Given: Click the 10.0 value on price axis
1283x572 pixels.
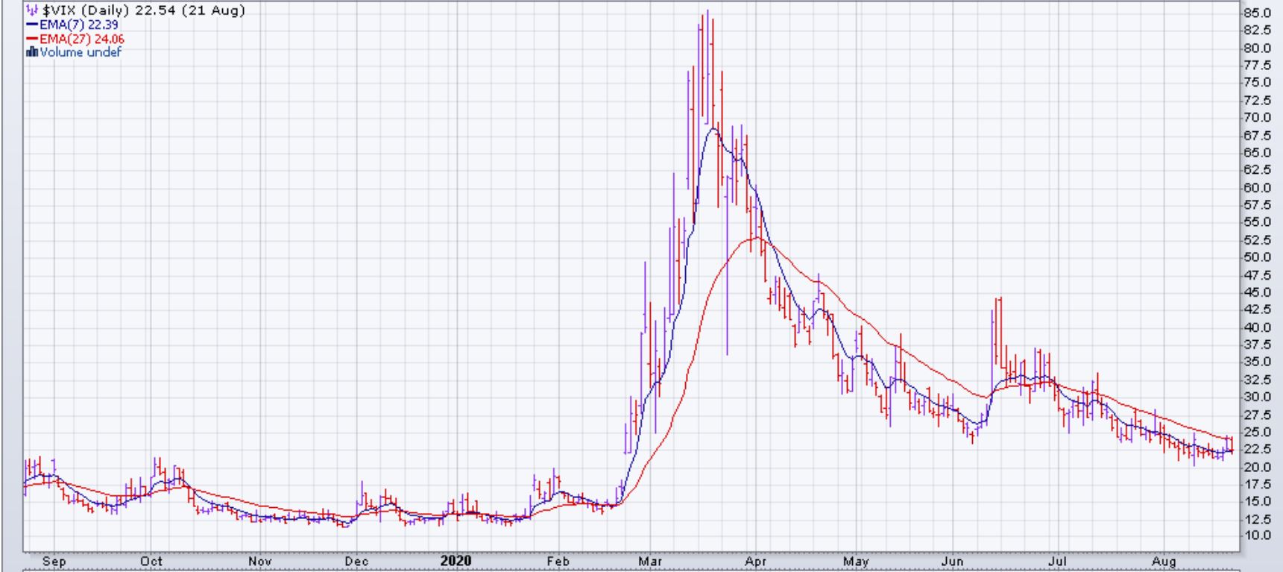Looking at the screenshot, I should [1257, 535].
